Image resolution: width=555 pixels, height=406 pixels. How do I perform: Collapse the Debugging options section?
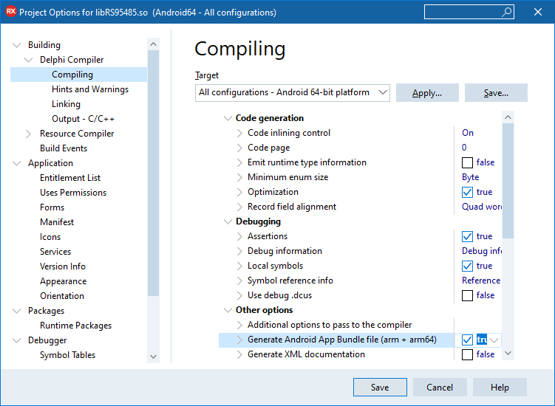point(228,221)
